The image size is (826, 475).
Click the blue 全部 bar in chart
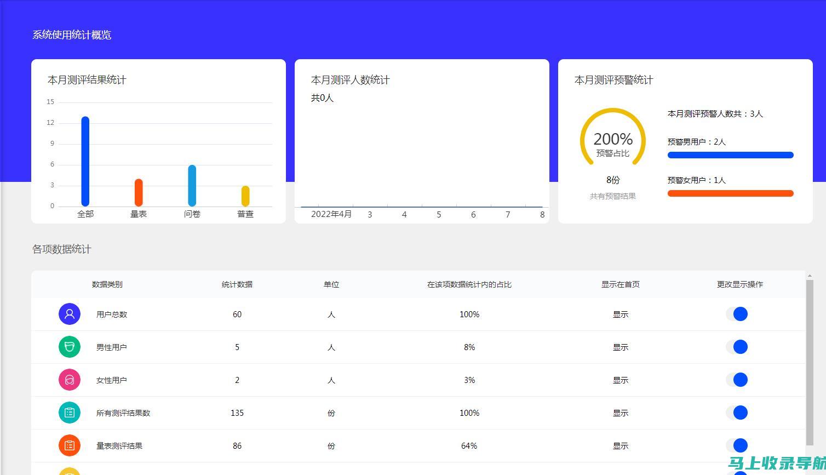pos(85,161)
